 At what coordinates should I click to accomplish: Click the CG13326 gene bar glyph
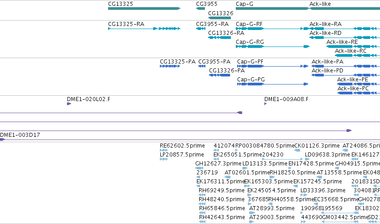220,18
